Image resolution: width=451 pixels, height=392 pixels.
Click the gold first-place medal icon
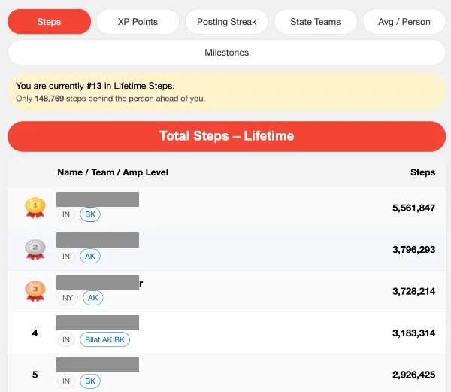tap(35, 208)
